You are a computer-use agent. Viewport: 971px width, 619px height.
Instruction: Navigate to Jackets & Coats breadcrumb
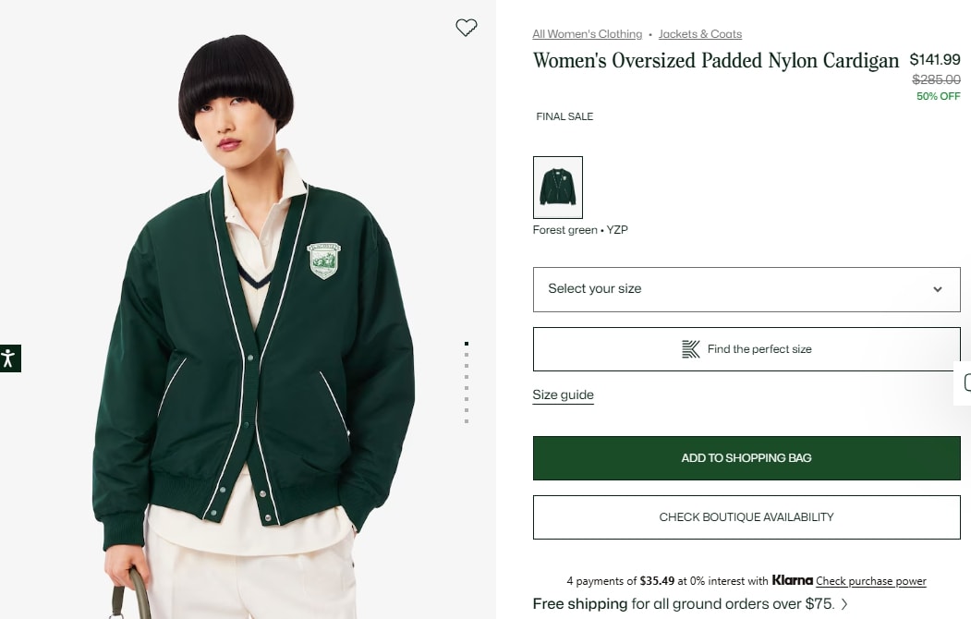coord(699,34)
